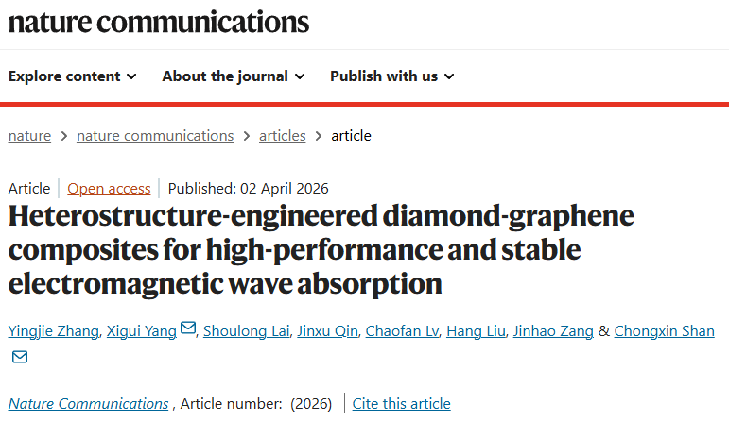Click the Open access link
The image size is (729, 421).
coord(108,188)
